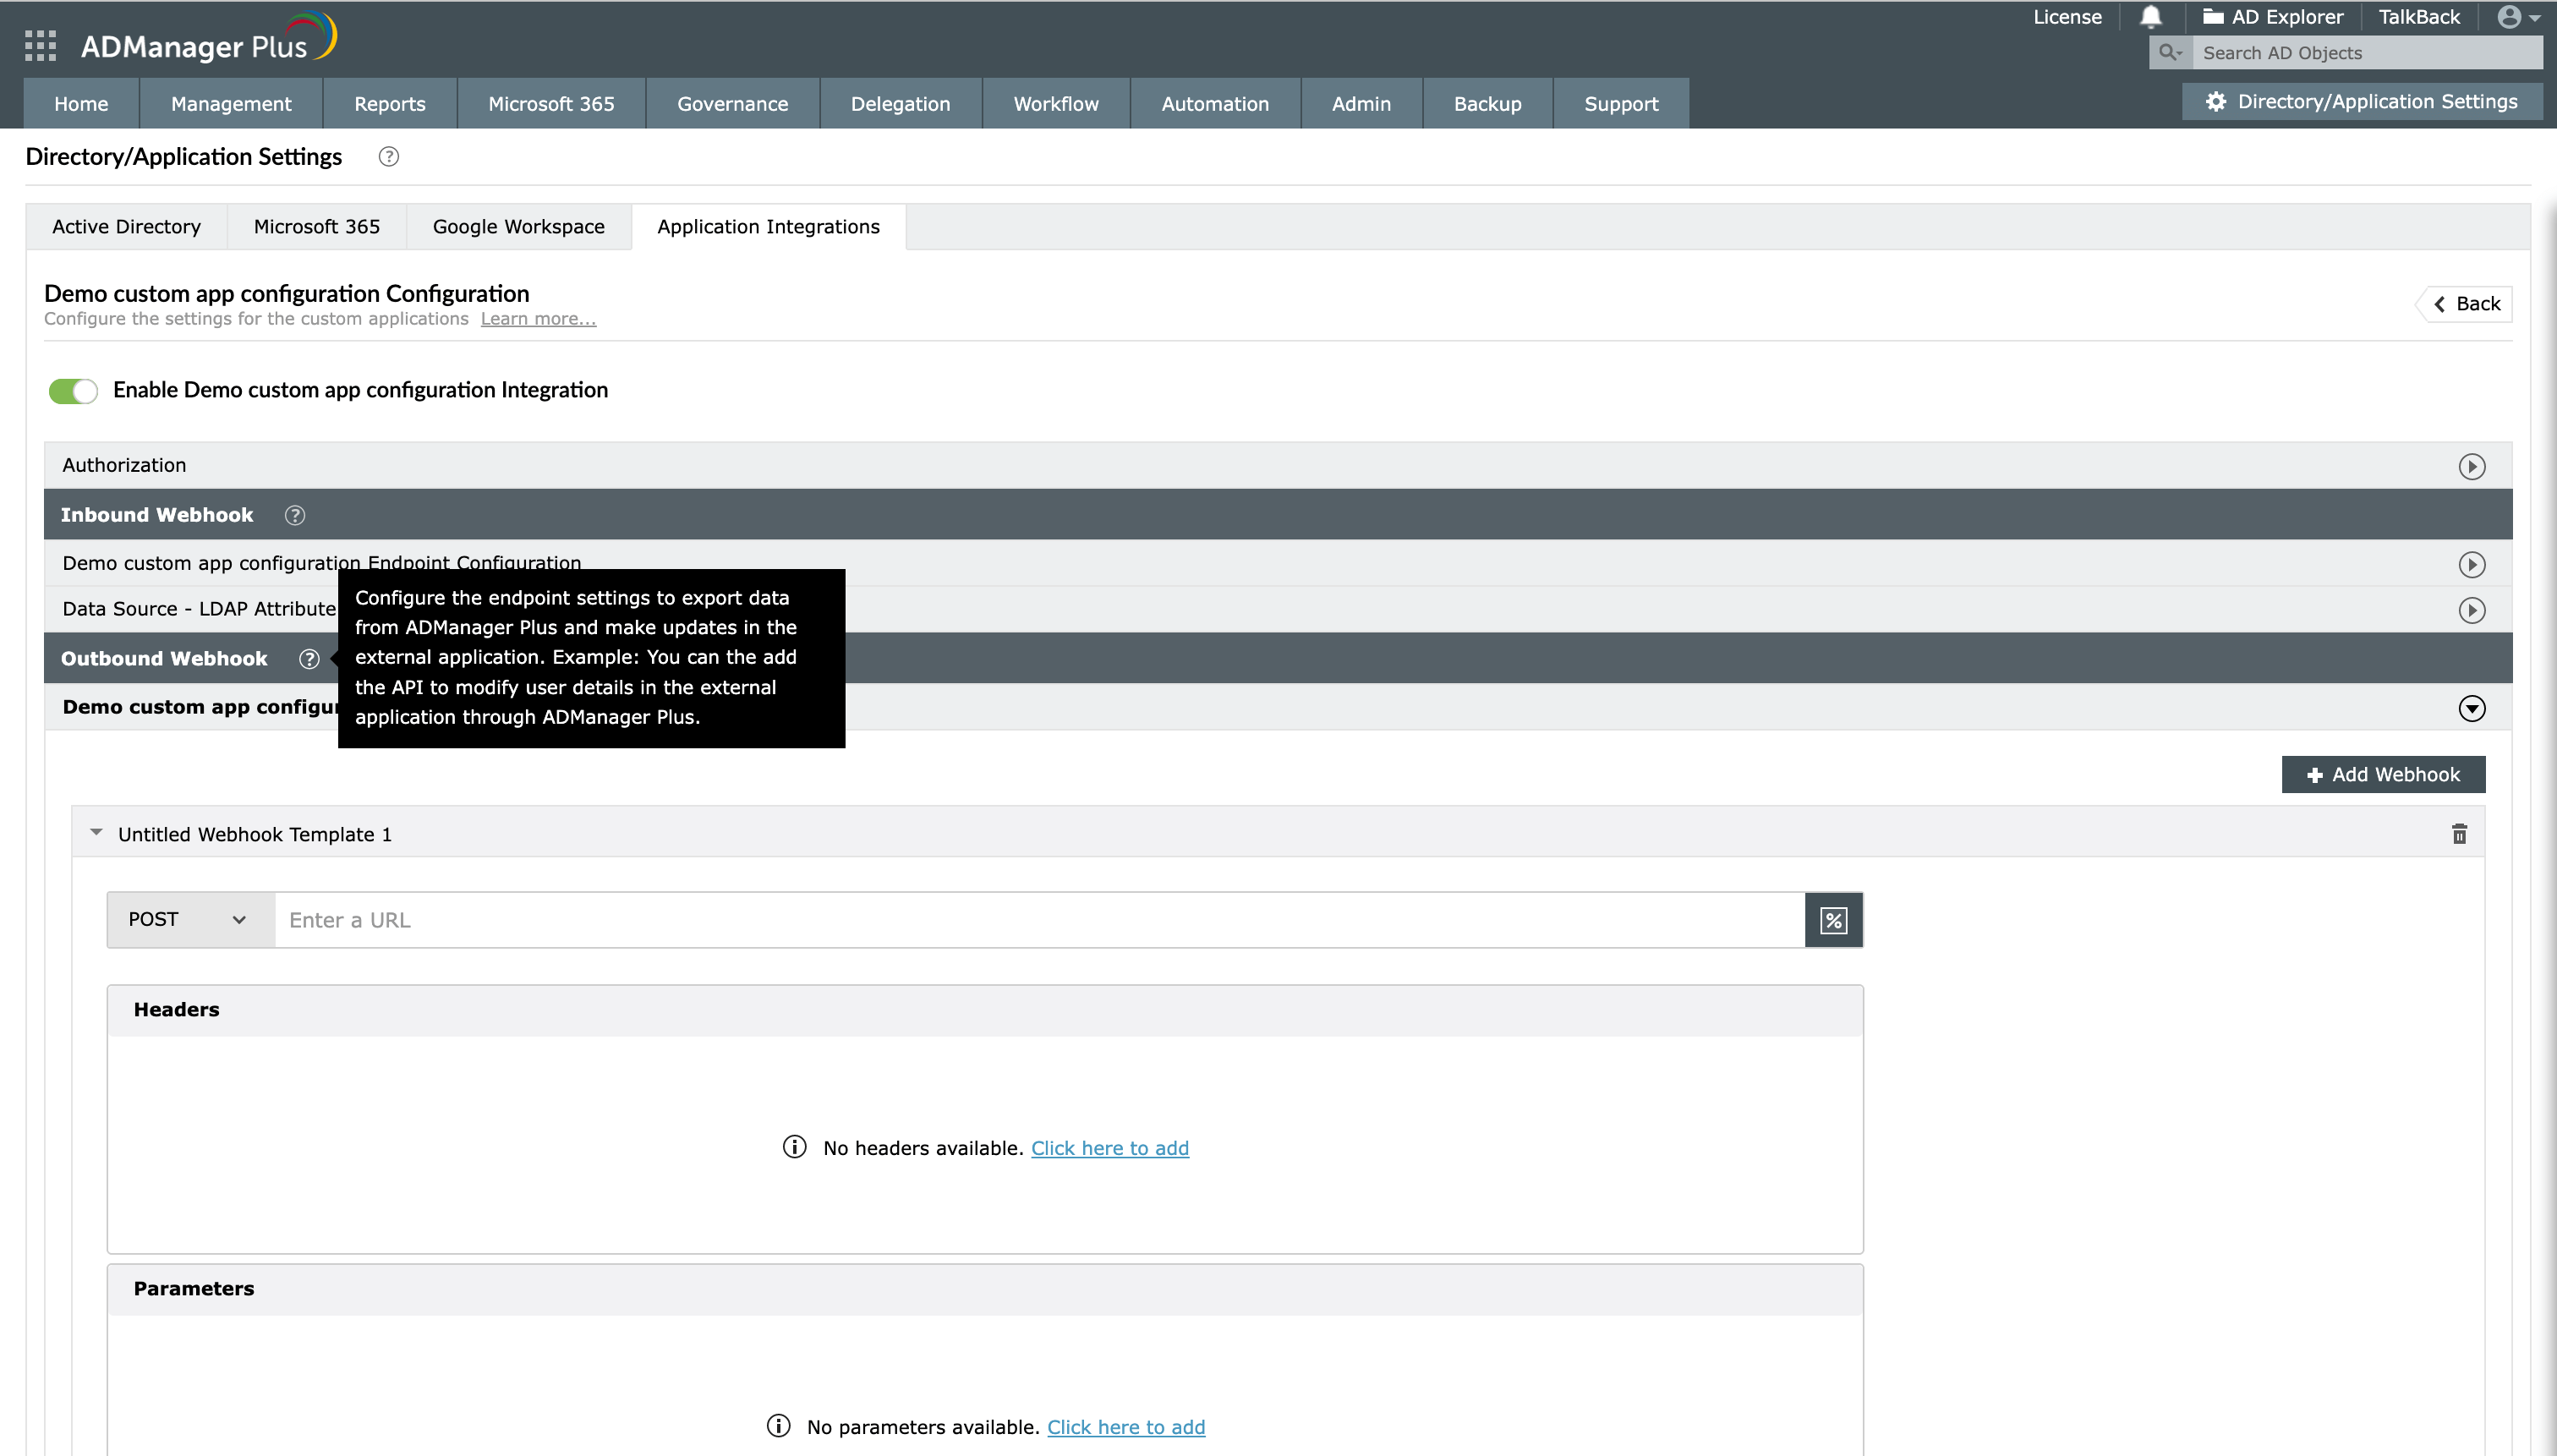Open the macro percent picker beside the URL field

click(1834, 918)
